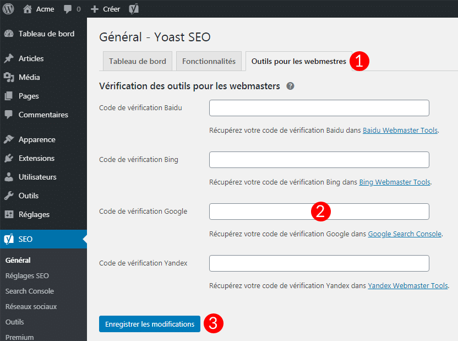Click the Tableau de bord gauge icon

tap(9, 34)
